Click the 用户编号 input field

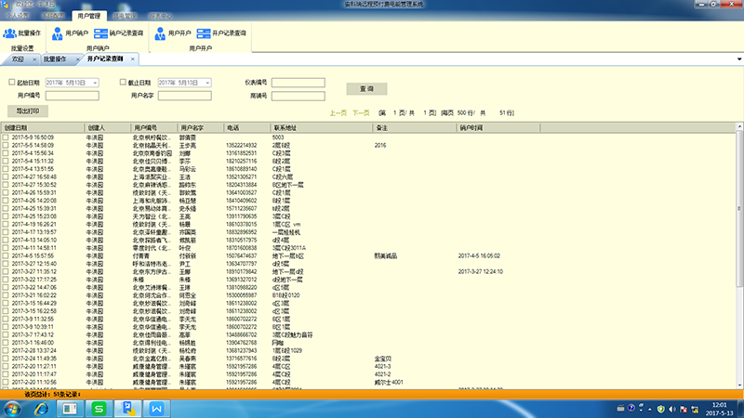(73, 96)
